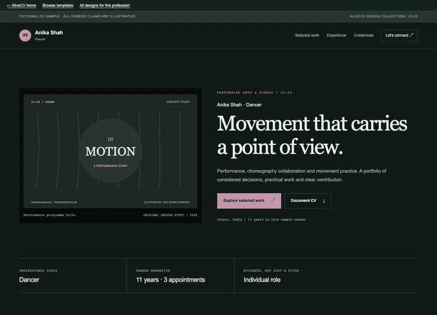Screen dimensions: 437x315
Task: Click the Anika Shah header name
Action: [x=49, y=33]
